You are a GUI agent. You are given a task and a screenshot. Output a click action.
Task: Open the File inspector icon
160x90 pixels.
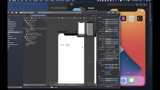tap(101, 15)
